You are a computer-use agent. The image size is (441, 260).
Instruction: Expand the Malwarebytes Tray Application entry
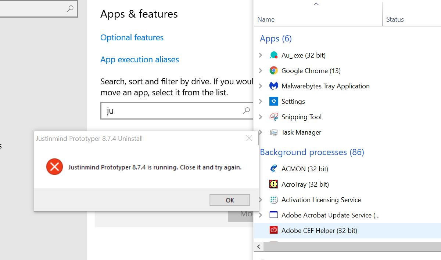261,86
